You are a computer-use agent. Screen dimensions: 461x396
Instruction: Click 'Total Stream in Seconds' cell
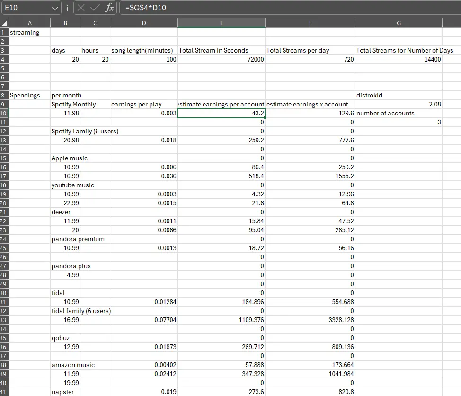click(222, 50)
